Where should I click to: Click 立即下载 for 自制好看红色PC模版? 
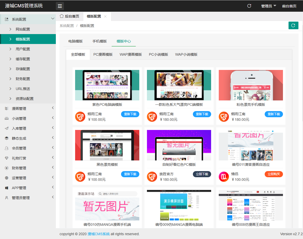point(202,174)
